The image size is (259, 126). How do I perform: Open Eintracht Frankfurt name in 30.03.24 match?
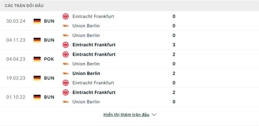(x=93, y=16)
